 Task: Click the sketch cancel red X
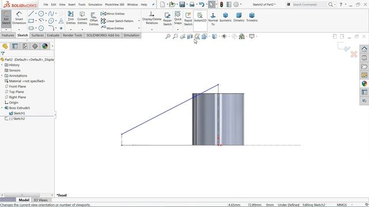(353, 55)
